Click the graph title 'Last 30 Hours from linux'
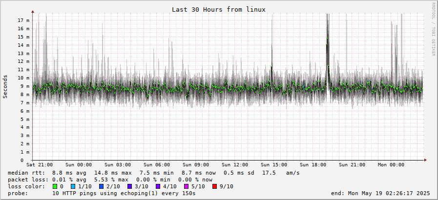This screenshot has height=200, width=438. coord(218,9)
